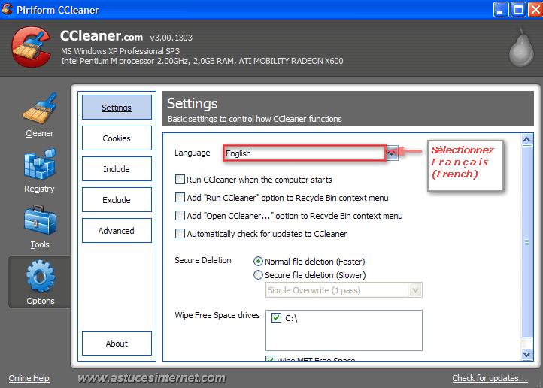The image size is (543, 388).
Task: Click the settings scrollbar down arrow
Action: pyautogui.click(x=526, y=354)
